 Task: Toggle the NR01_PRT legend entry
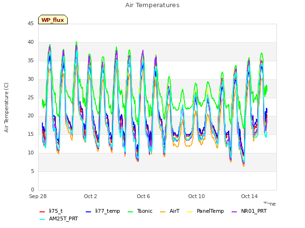click(x=249, y=211)
